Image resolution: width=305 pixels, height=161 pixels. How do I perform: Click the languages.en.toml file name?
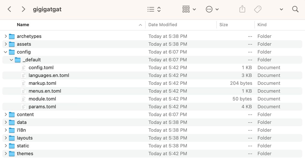coord(49,75)
